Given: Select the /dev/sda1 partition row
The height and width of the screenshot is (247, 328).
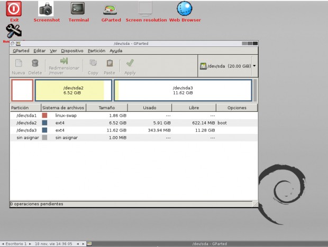Looking at the screenshot, I should (134, 116).
